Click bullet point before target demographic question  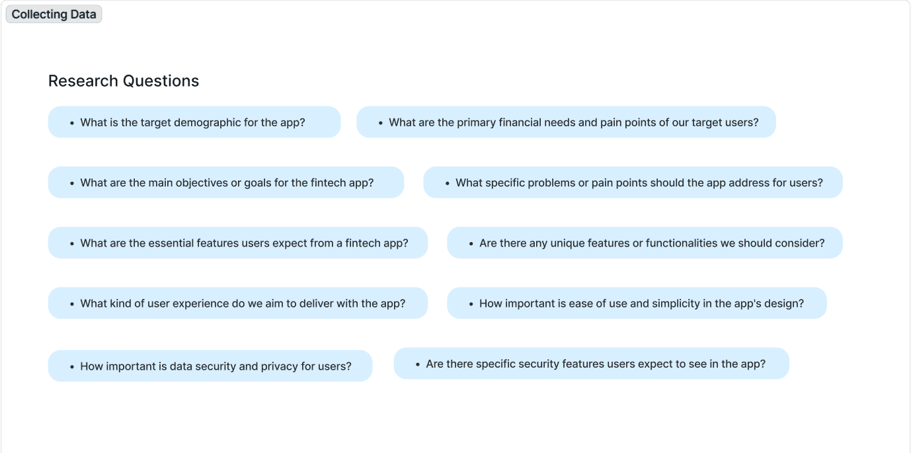(71, 123)
